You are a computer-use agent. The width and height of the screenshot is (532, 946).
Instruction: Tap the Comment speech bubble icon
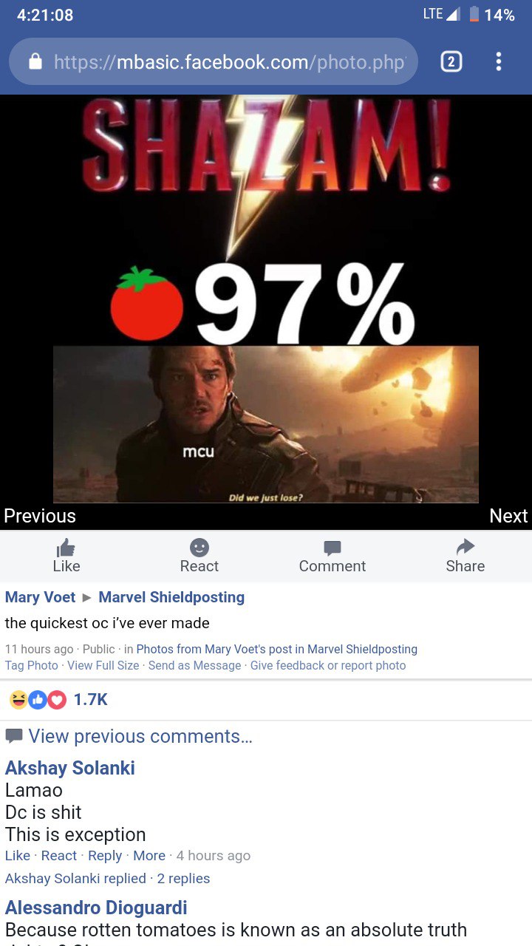332,548
